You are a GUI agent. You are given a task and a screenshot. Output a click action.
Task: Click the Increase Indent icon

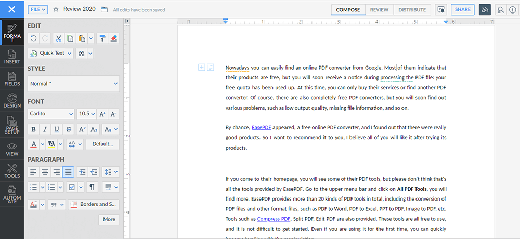coord(82,171)
